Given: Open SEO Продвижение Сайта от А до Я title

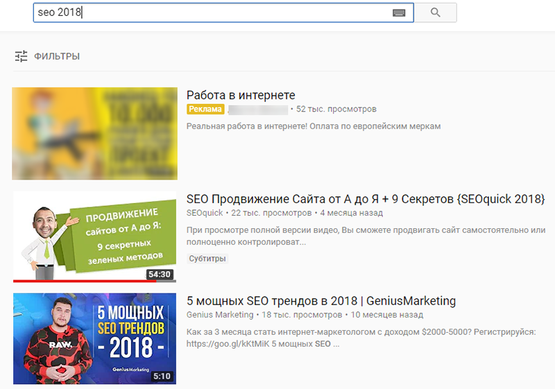Looking at the screenshot, I should (366, 199).
